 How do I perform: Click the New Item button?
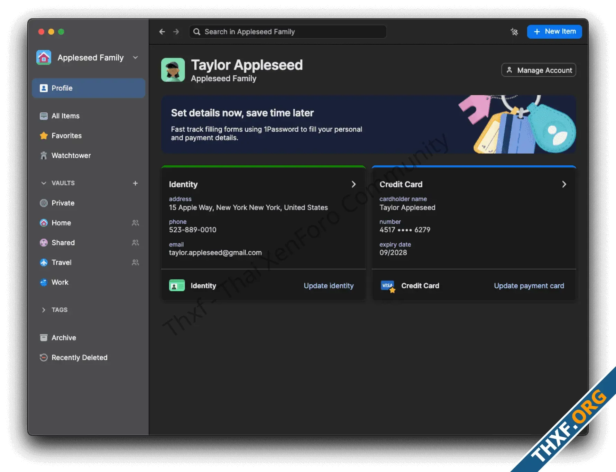tap(554, 31)
